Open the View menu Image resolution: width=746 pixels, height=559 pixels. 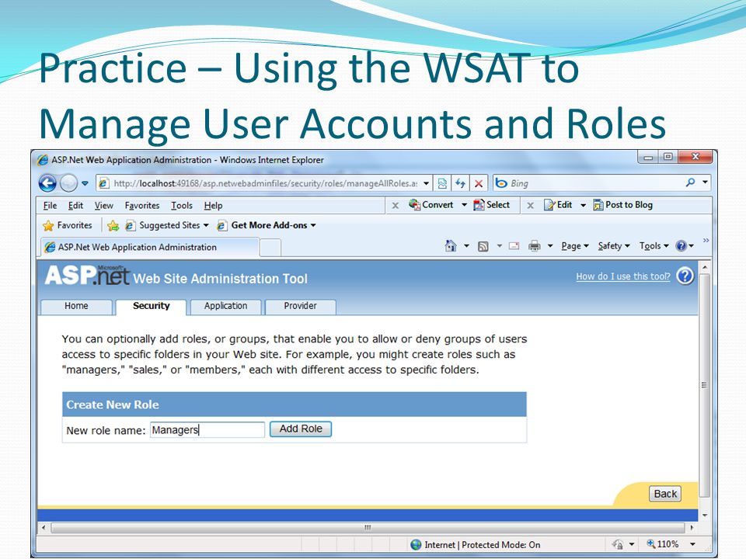click(x=103, y=205)
